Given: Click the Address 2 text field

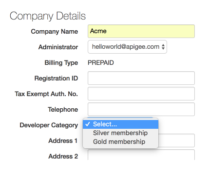Looking at the screenshot, I should (141, 155).
